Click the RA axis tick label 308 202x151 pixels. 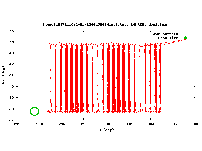click(196, 124)
